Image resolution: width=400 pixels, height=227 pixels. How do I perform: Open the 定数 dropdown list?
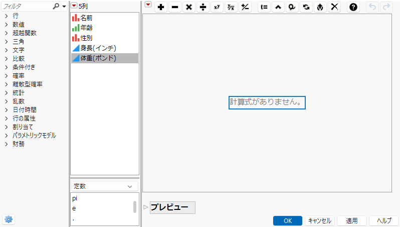105,186
